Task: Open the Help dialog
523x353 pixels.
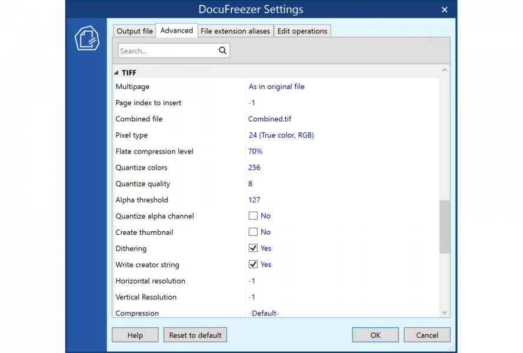Action: click(x=135, y=335)
